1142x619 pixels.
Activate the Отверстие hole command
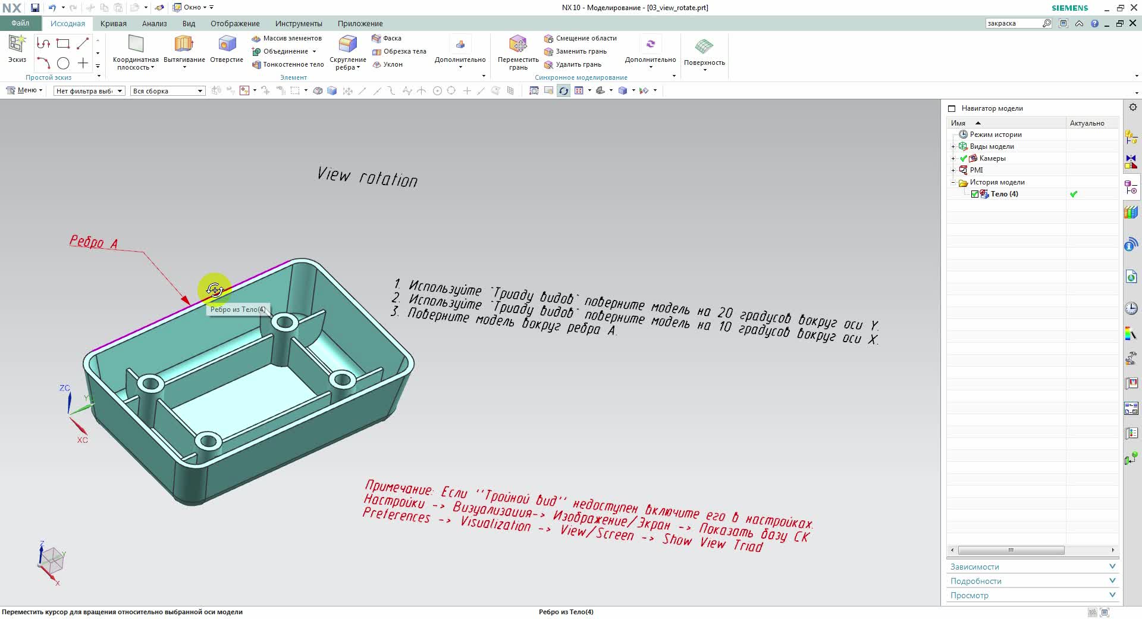pos(227,49)
